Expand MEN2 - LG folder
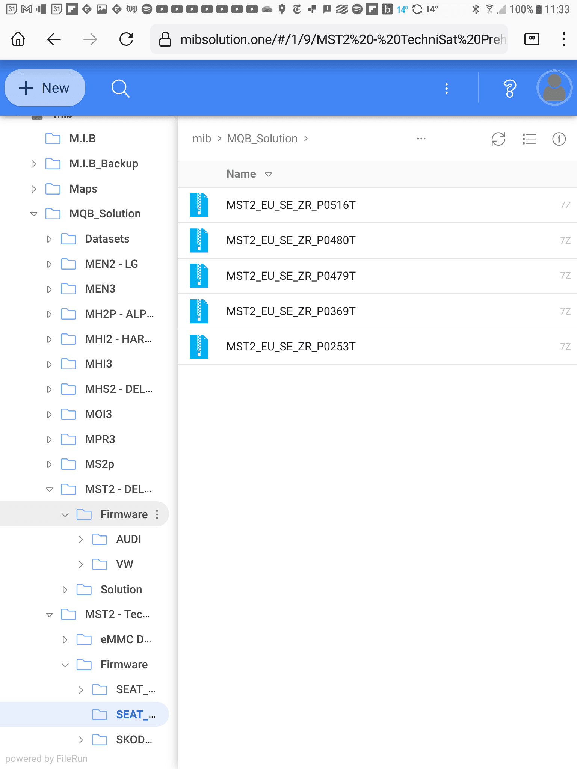Screen dimensions: 577x769 coord(49,264)
